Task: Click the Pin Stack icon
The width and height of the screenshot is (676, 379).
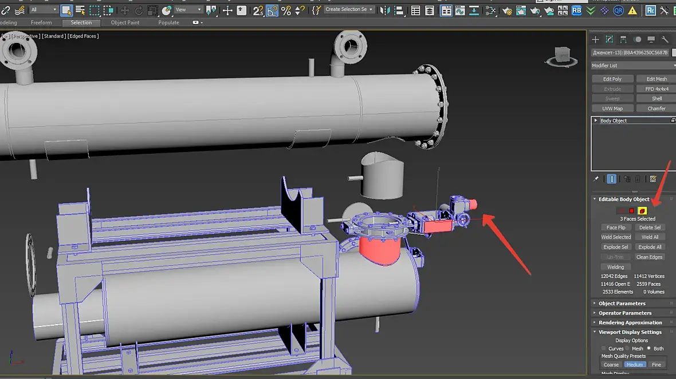Action: (596, 179)
